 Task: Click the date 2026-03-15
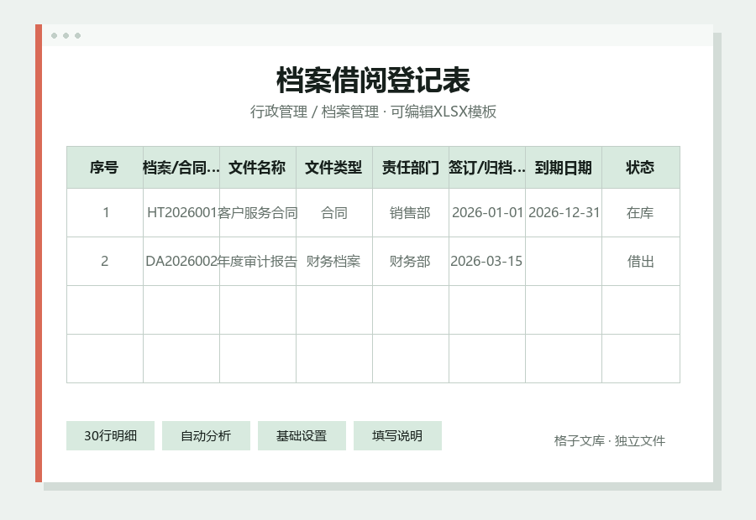point(487,262)
